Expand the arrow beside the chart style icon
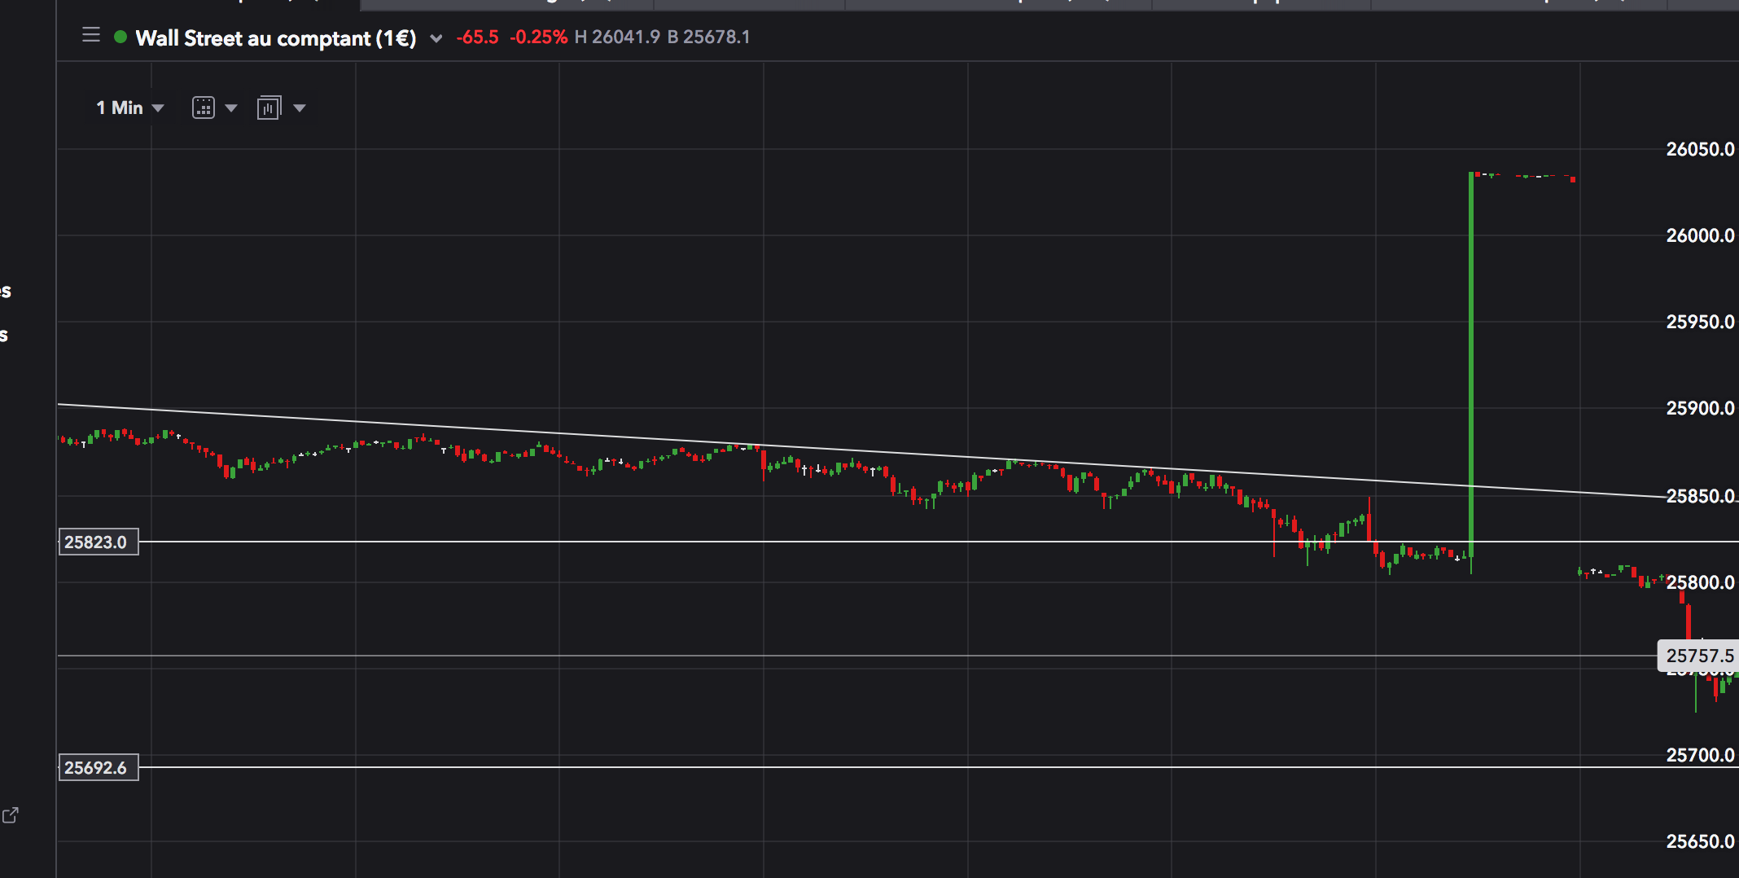 point(231,108)
